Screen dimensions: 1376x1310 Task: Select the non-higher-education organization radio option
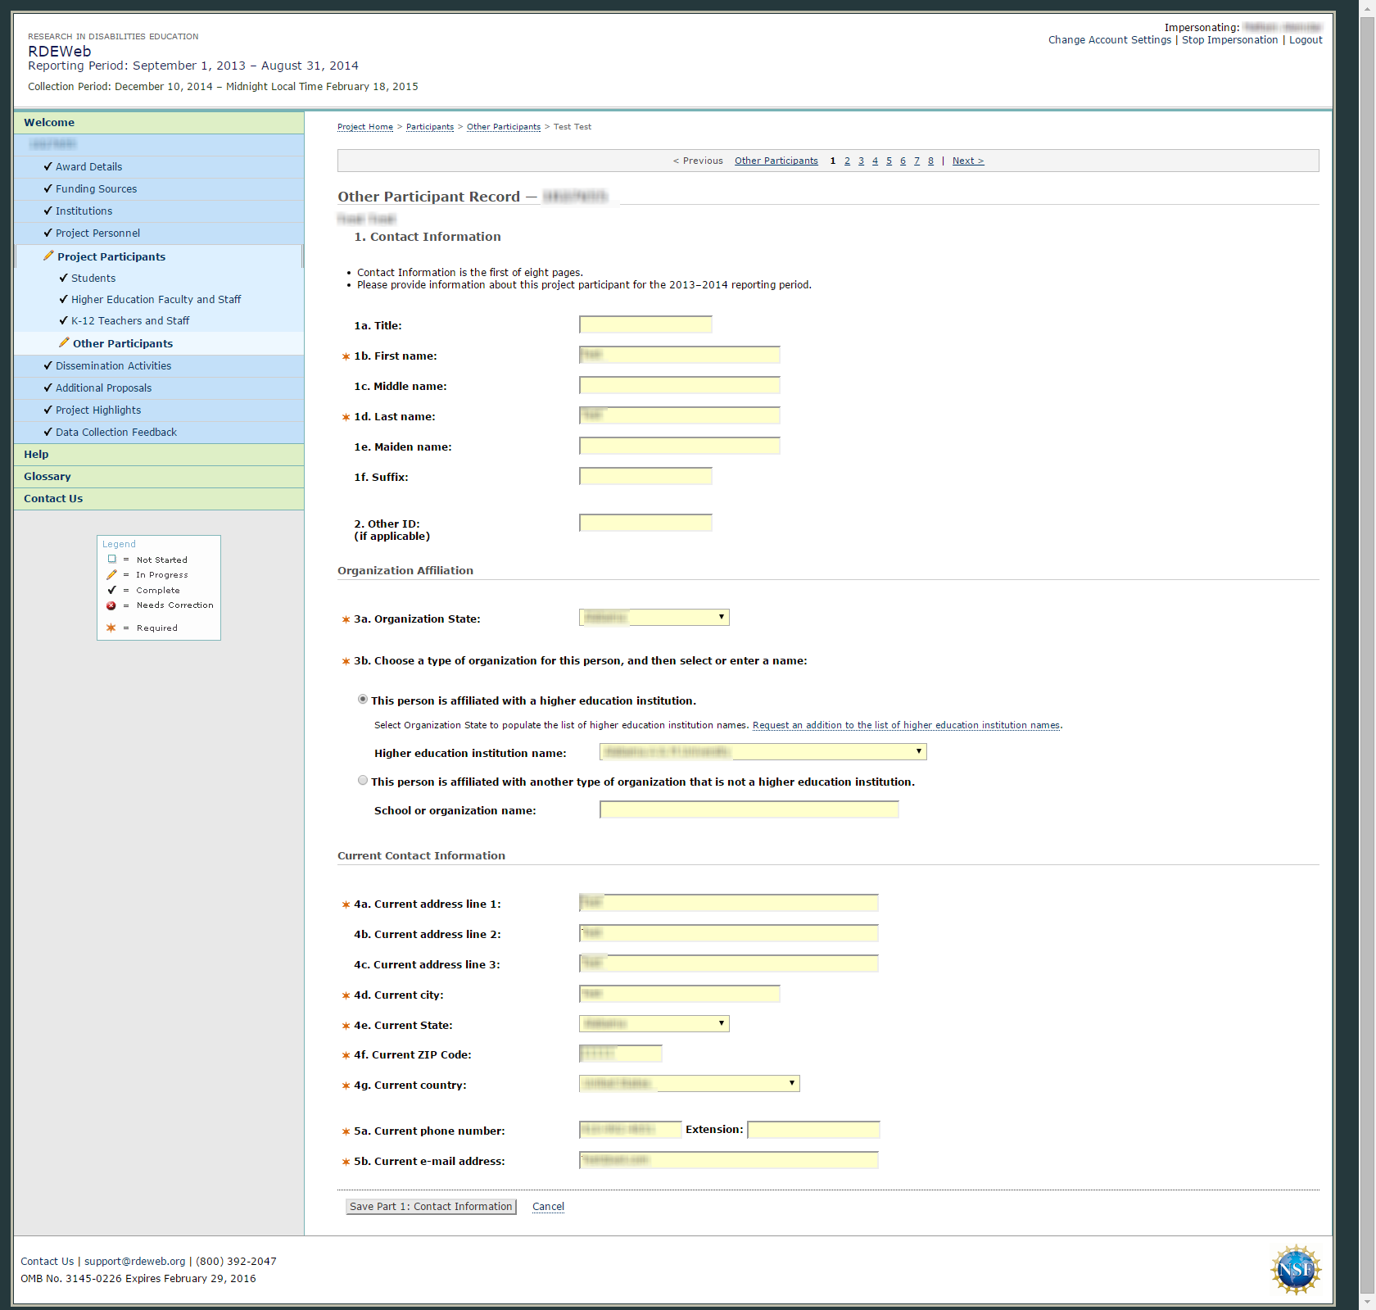363,781
